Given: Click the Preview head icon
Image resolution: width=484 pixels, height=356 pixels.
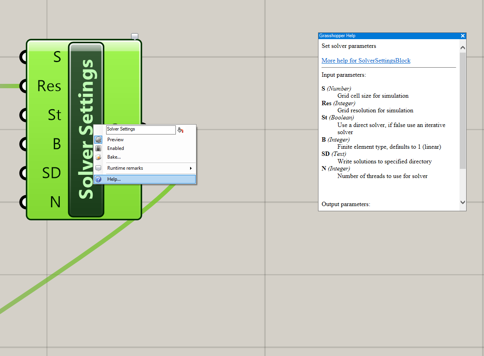Looking at the screenshot, I should pos(99,140).
